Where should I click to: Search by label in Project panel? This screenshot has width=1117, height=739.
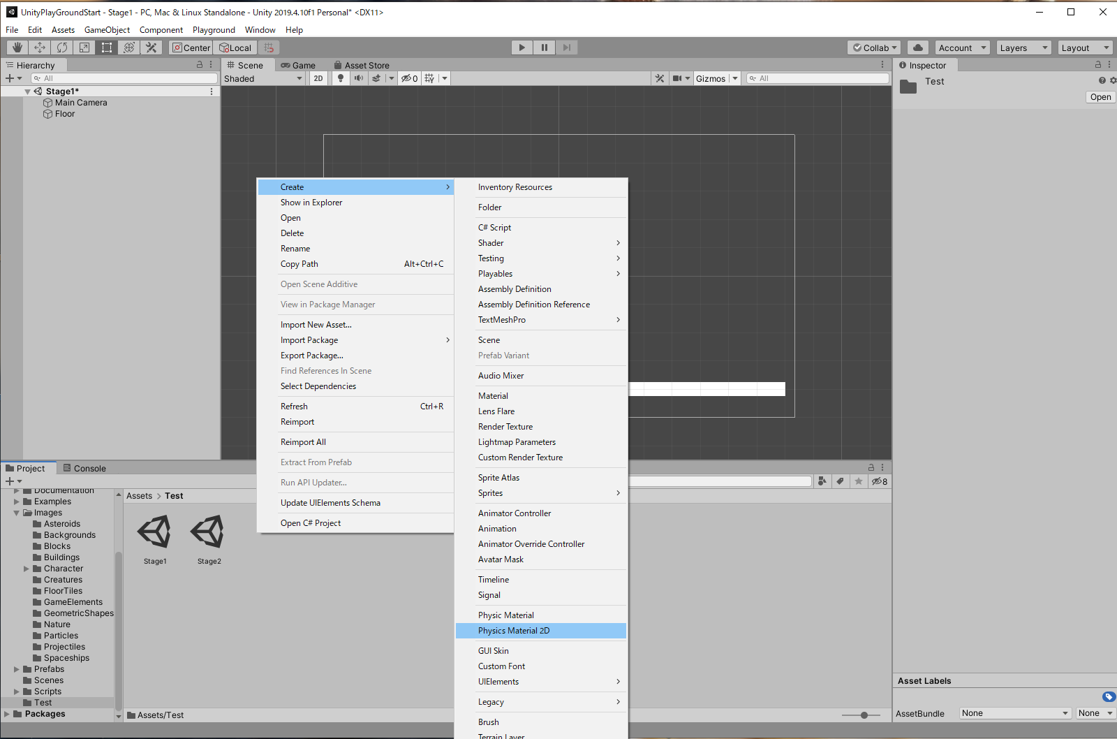pos(841,481)
